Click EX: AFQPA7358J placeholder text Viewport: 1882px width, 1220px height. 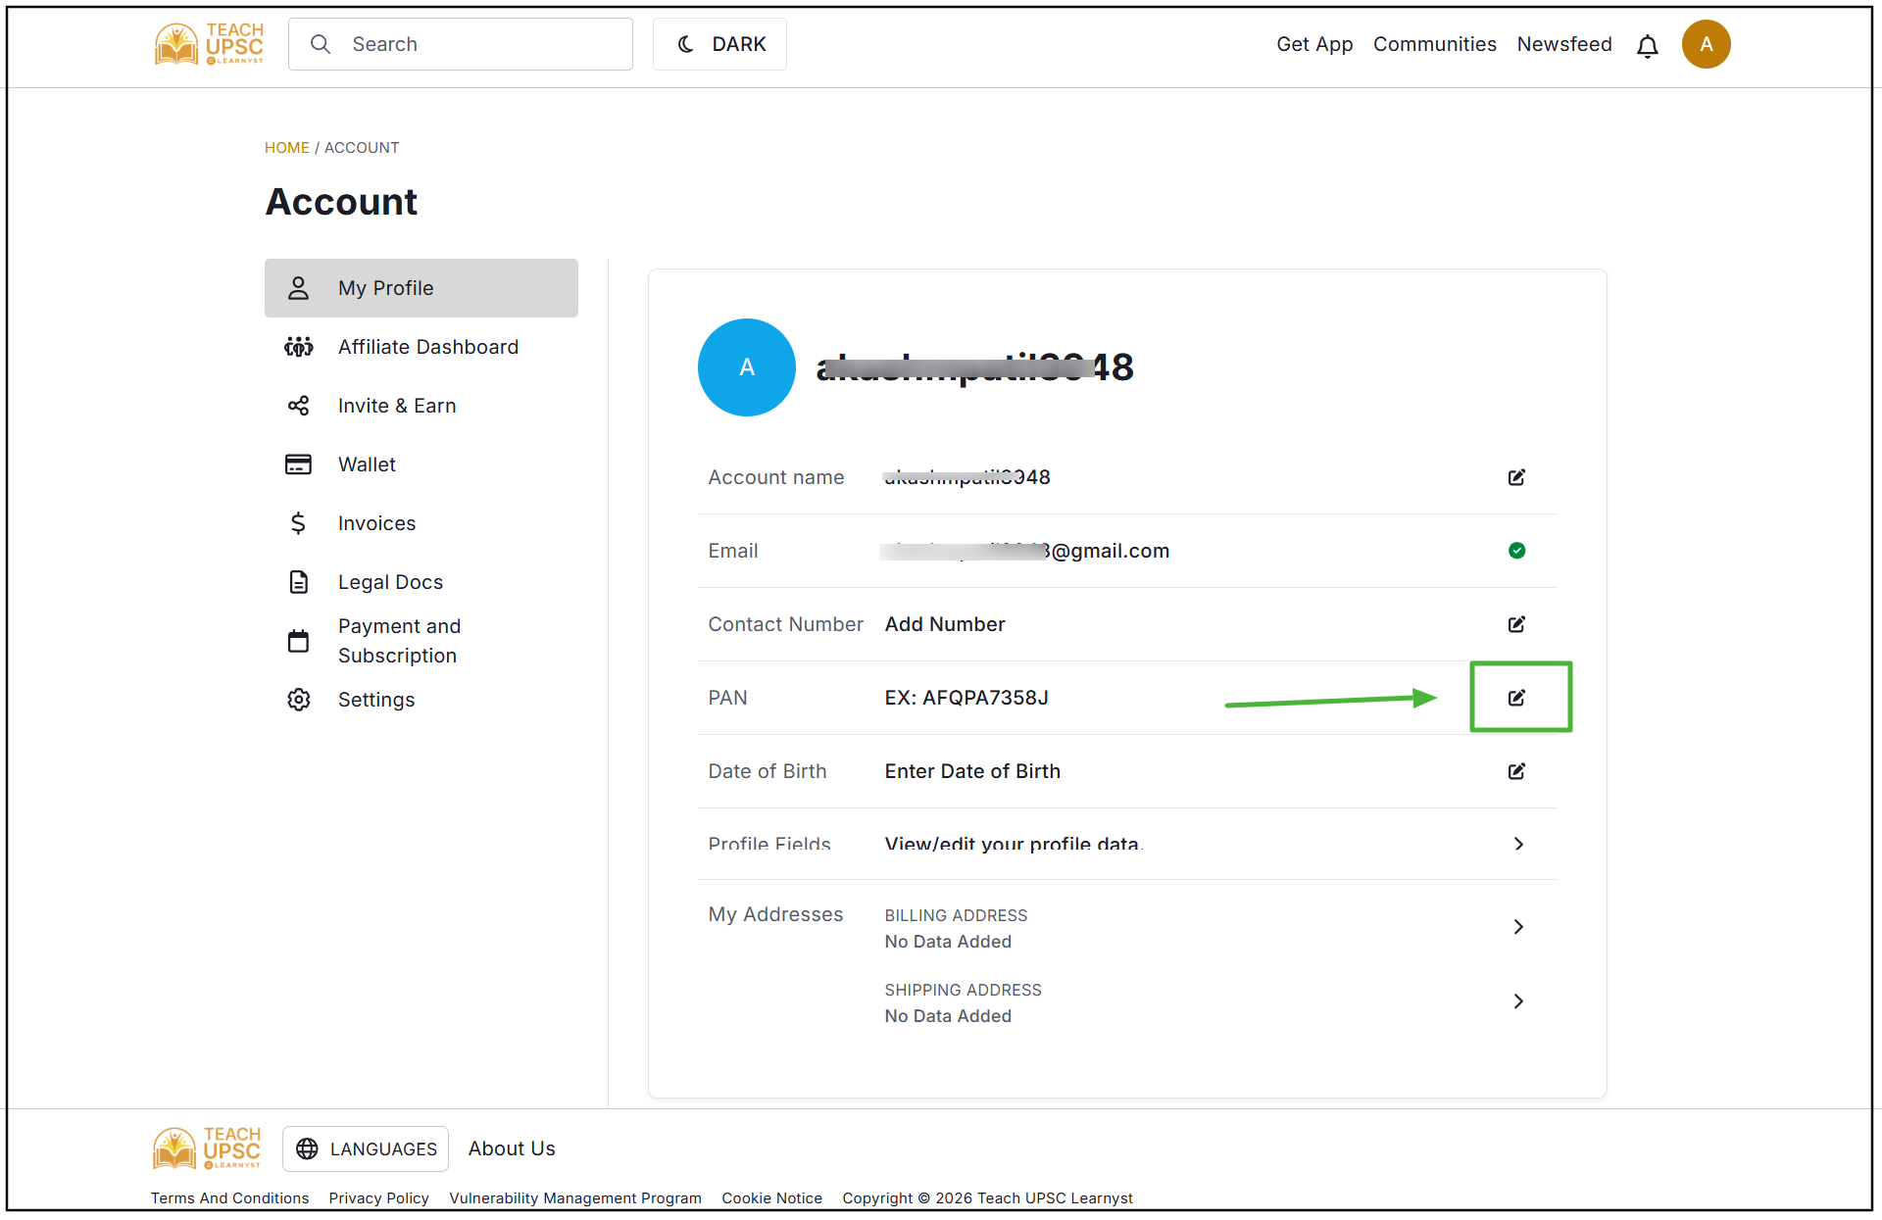966,698
